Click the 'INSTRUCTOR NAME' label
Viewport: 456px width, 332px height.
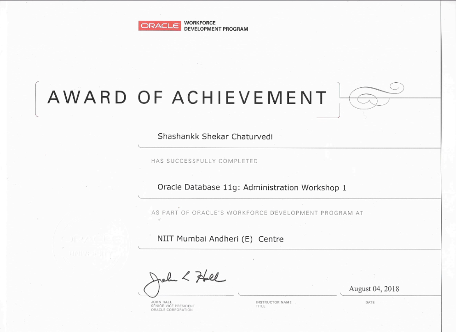pyautogui.click(x=274, y=303)
